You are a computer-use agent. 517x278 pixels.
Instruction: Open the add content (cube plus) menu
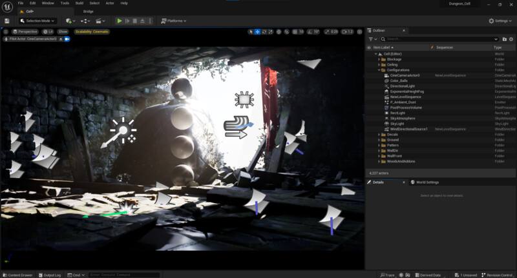(70, 21)
